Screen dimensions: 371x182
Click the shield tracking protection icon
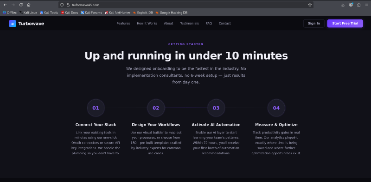62,5
